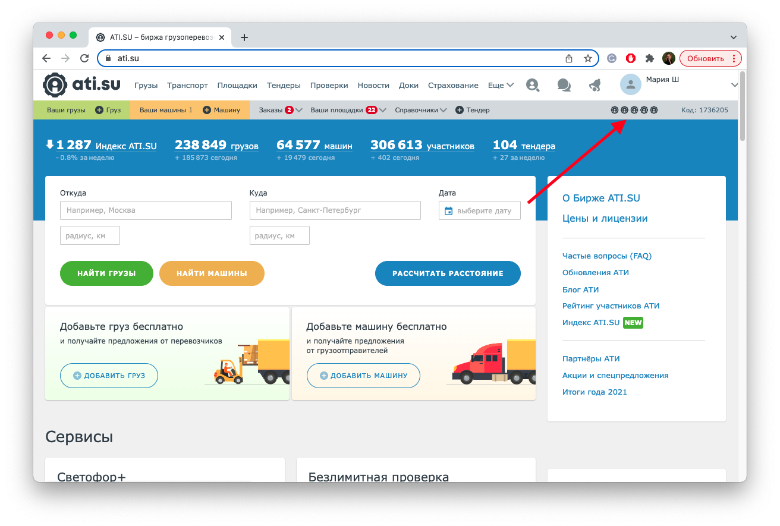Click the plus icon next to Груз
The height and width of the screenshot is (526, 780).
pyautogui.click(x=99, y=110)
